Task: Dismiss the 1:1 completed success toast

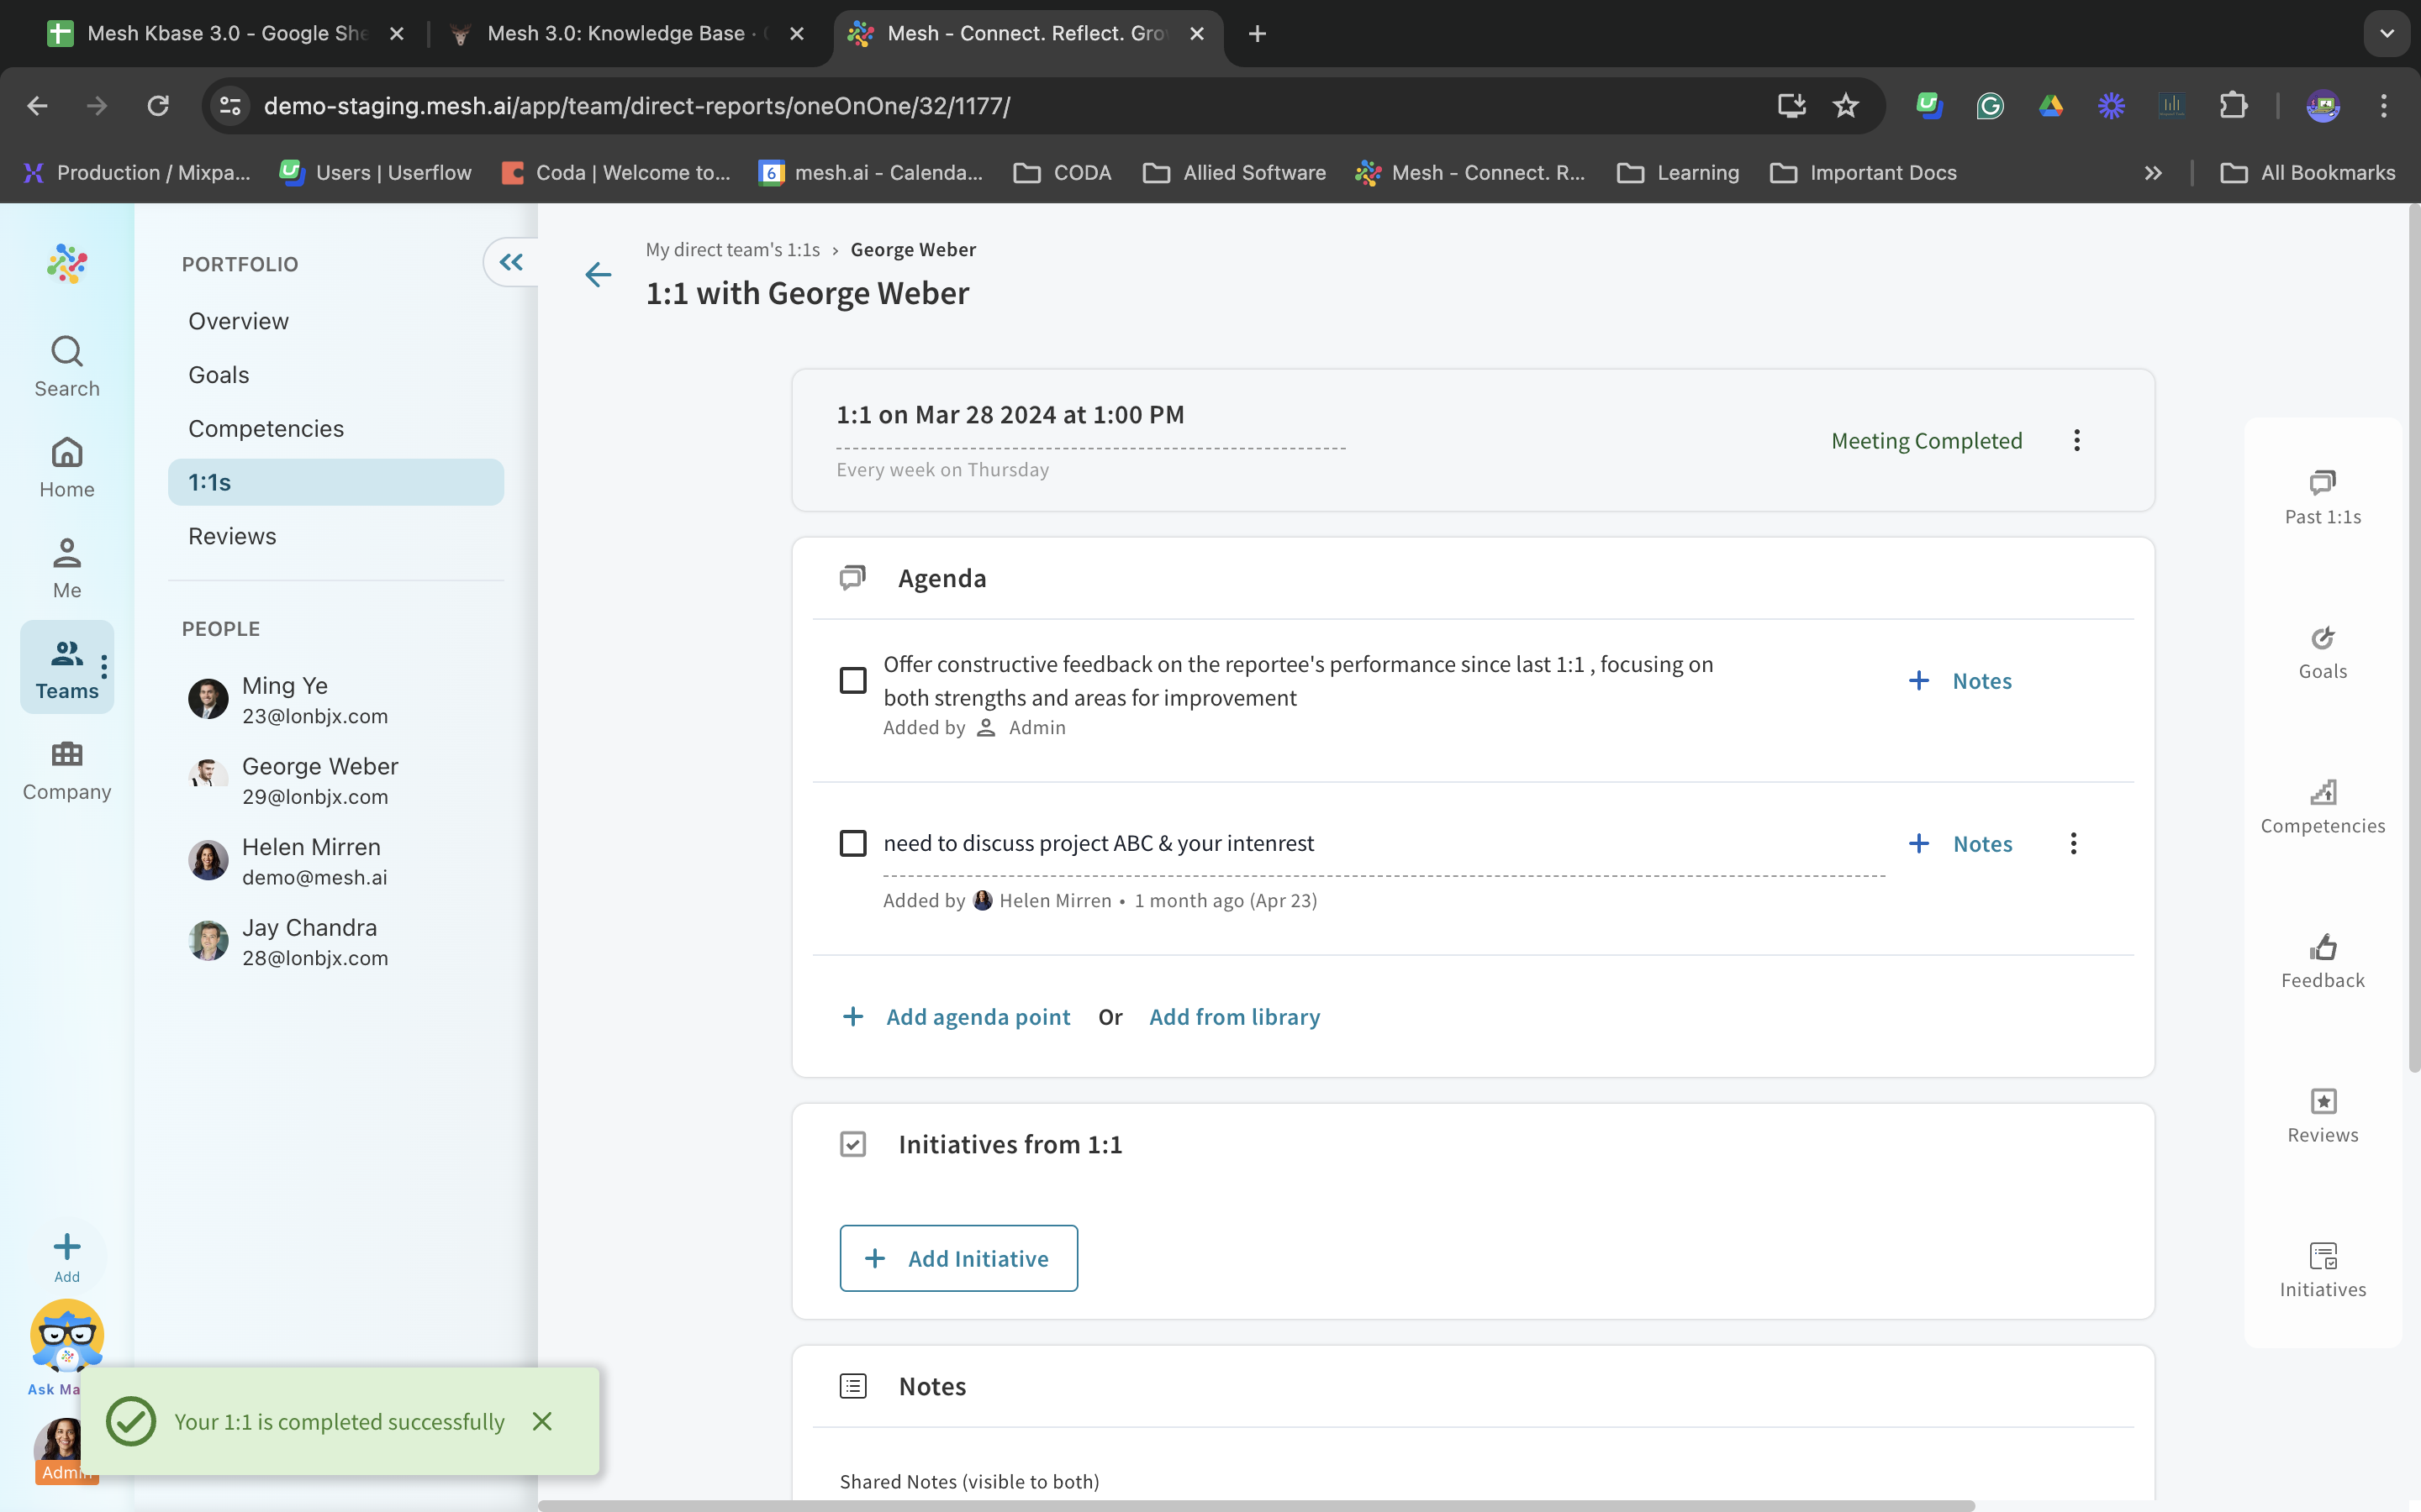Action: click(542, 1421)
